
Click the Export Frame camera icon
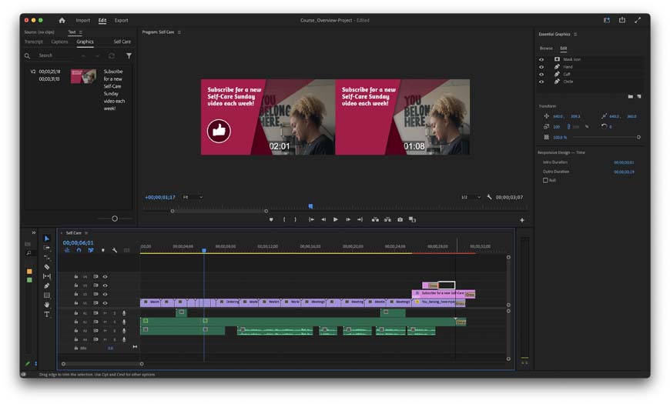click(x=400, y=220)
